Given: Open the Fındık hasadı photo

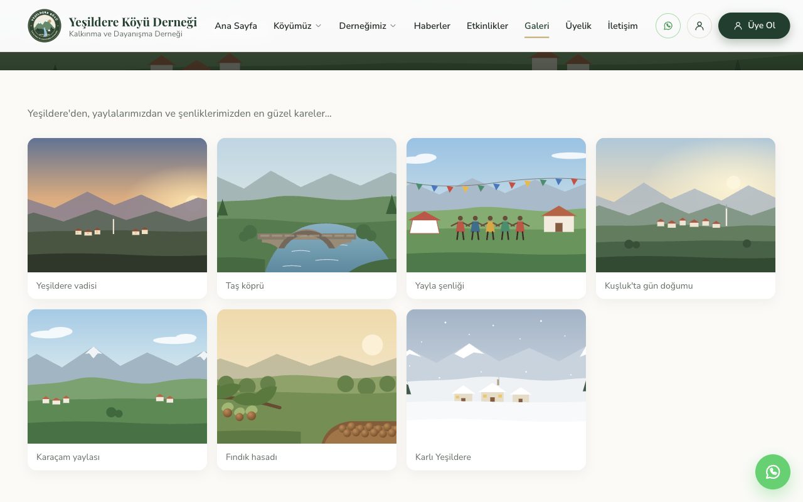Looking at the screenshot, I should pos(307,376).
